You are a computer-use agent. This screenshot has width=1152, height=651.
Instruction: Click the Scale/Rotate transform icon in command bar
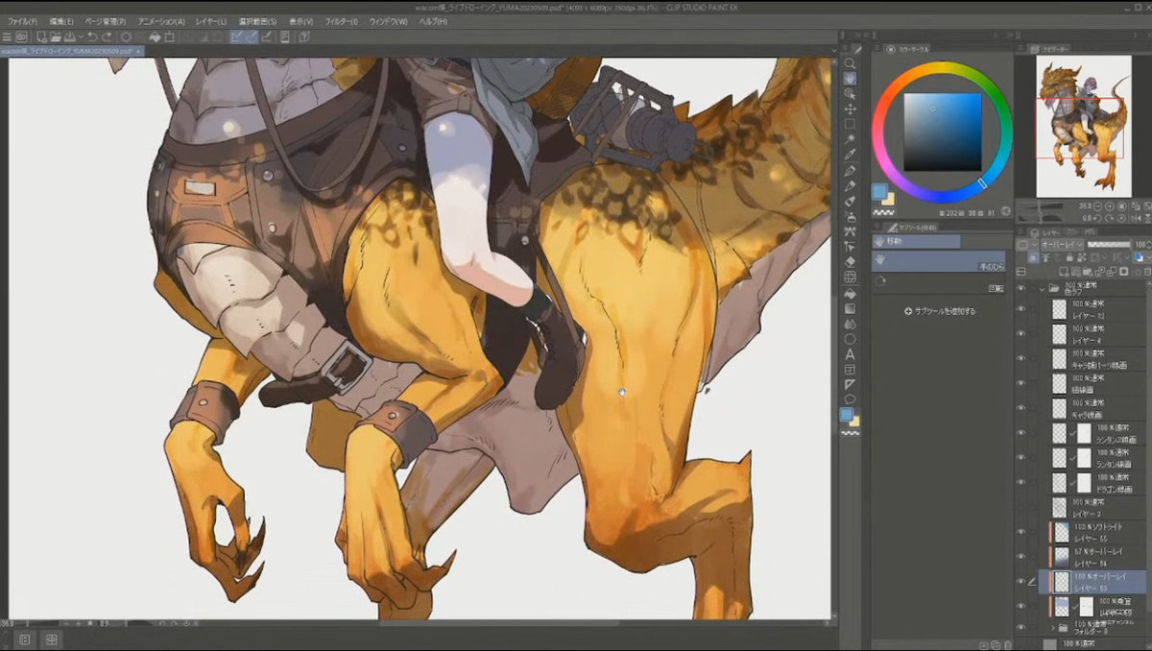[169, 36]
